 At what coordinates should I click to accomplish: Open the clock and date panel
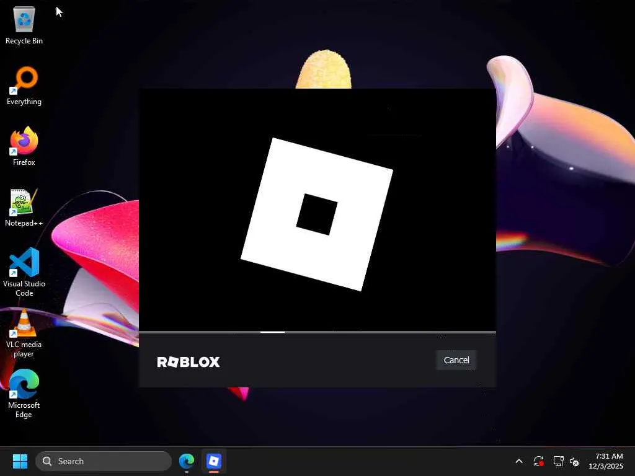coord(606,461)
